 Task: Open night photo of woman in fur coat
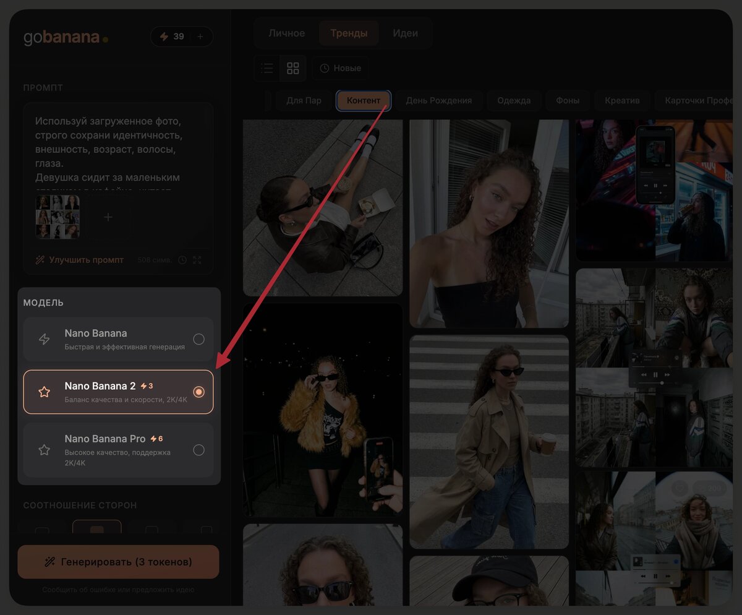[323, 410]
